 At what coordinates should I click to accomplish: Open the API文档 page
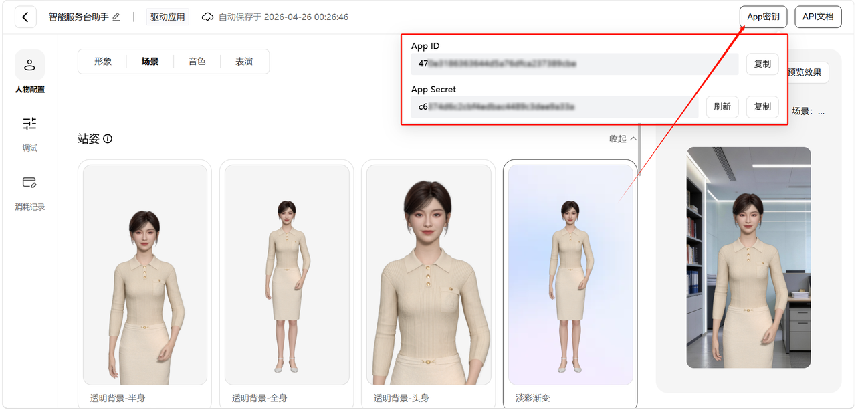coord(818,17)
